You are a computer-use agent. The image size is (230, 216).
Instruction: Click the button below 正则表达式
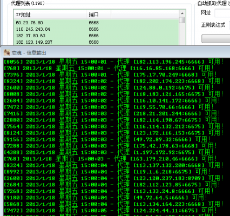pyautogui.click(x=215, y=38)
